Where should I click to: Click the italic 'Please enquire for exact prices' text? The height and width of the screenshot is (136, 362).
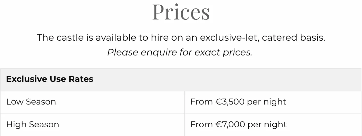point(180,52)
